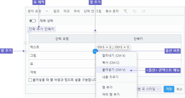This screenshot has height=98, width=185.
Task: Click the blue 저장 button
Action: pyautogui.click(x=169, y=89)
